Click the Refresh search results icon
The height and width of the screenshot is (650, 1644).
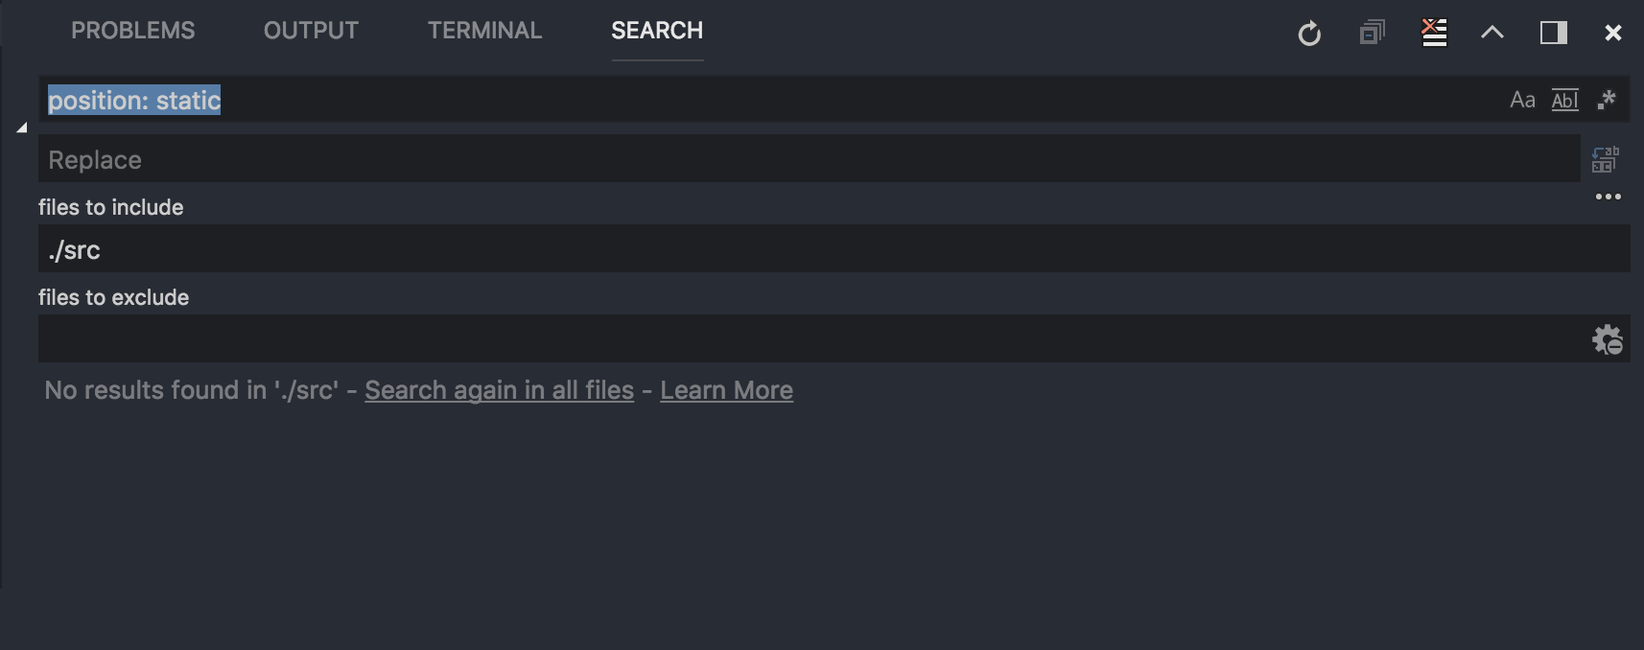[x=1310, y=32]
